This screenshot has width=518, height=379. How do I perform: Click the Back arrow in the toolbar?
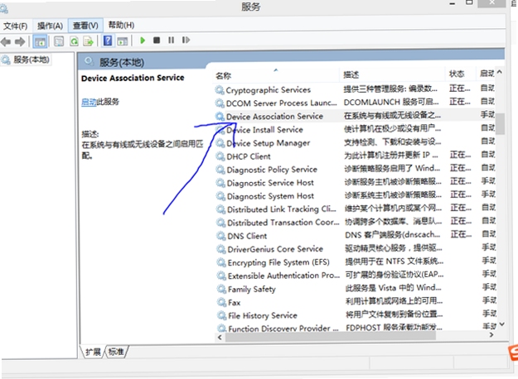(6, 41)
